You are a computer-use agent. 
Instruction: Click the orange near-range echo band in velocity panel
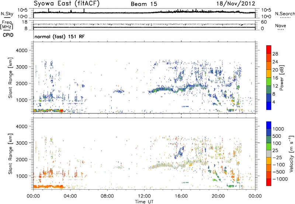[x=49, y=187]
